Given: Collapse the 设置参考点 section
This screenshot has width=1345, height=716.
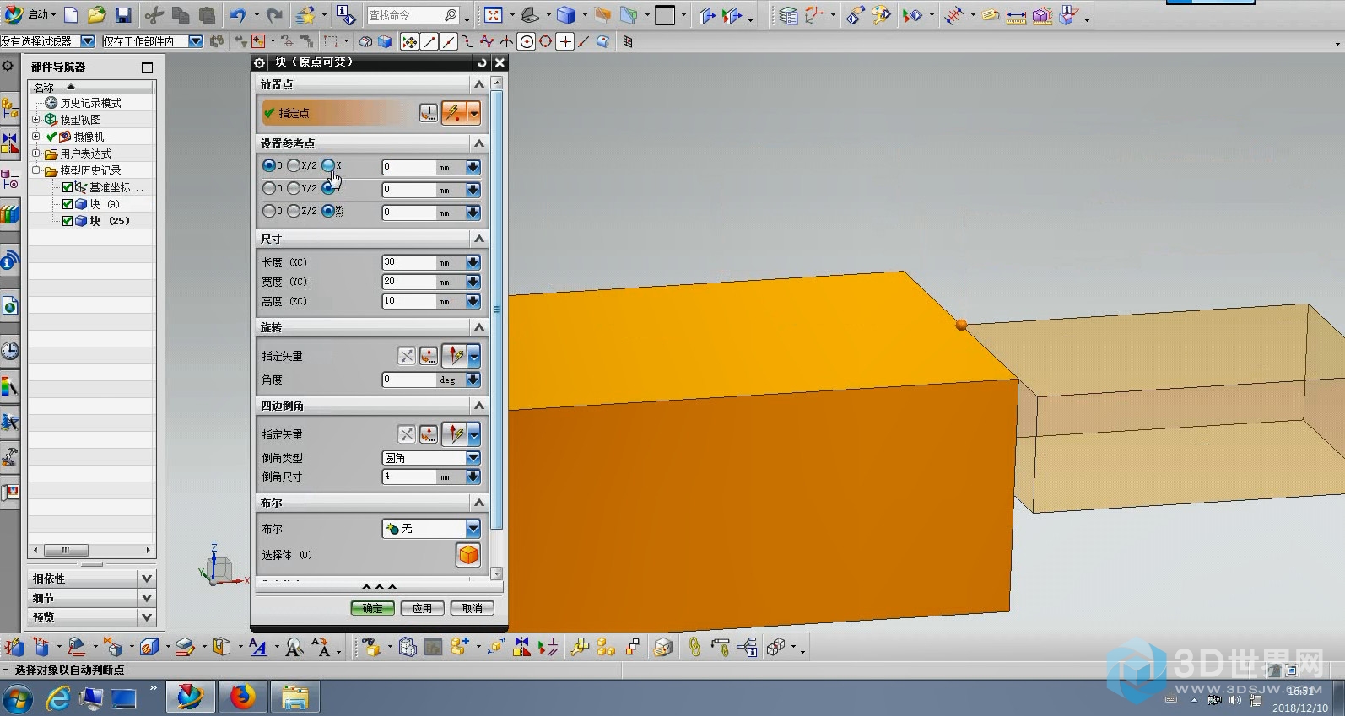Looking at the screenshot, I should click(x=479, y=143).
